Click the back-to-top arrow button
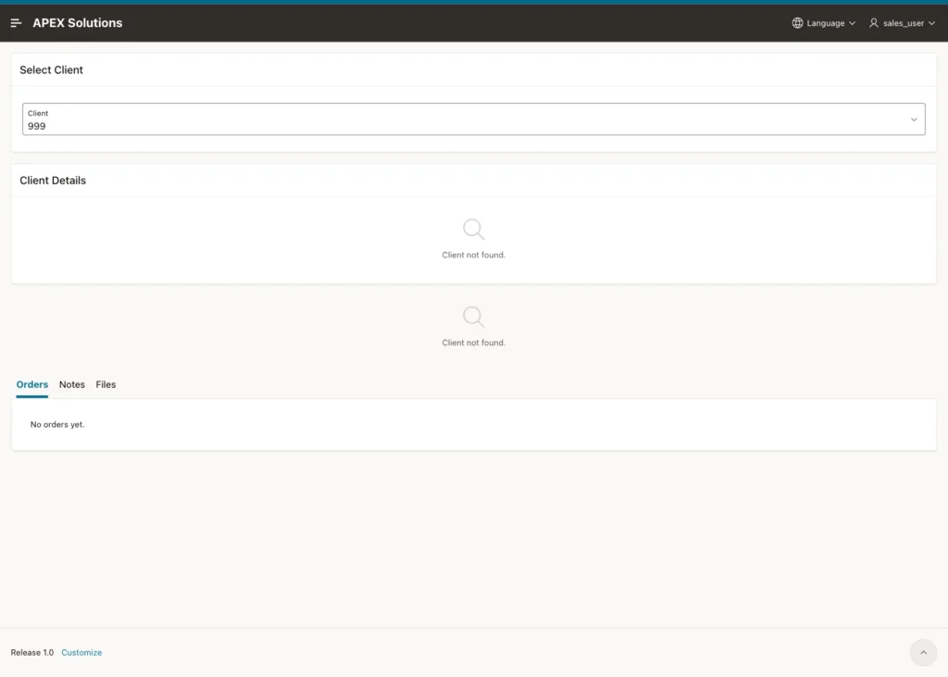The height and width of the screenshot is (677, 948). [923, 652]
